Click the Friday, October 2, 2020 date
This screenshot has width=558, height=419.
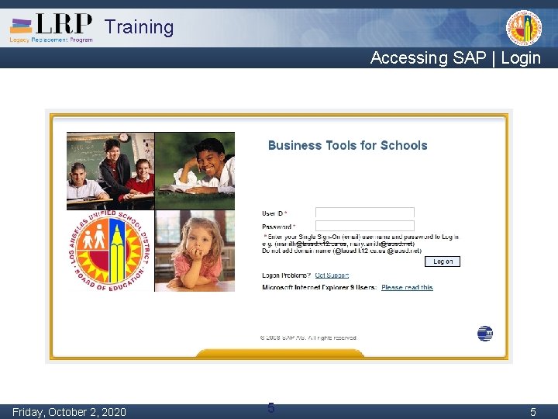pos(69,412)
